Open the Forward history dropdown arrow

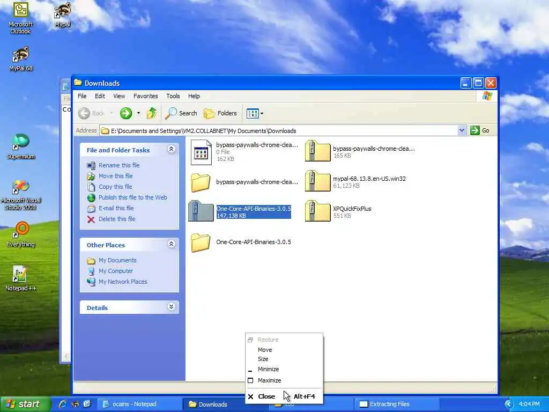139,113
